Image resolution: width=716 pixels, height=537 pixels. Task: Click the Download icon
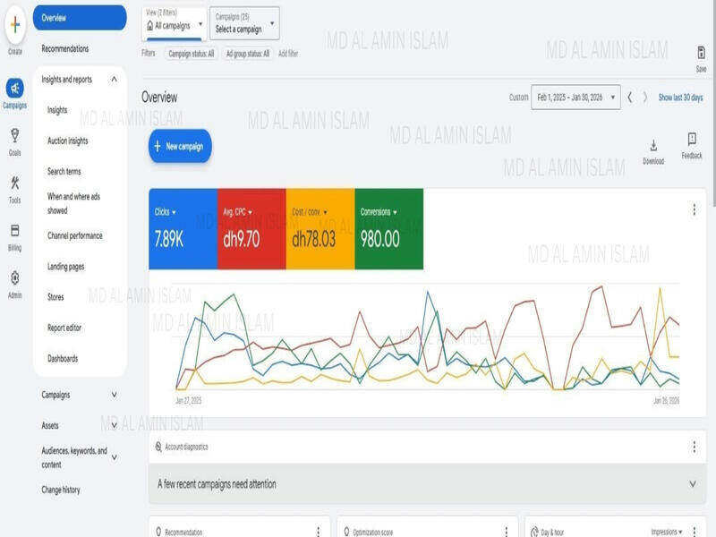pos(653,146)
